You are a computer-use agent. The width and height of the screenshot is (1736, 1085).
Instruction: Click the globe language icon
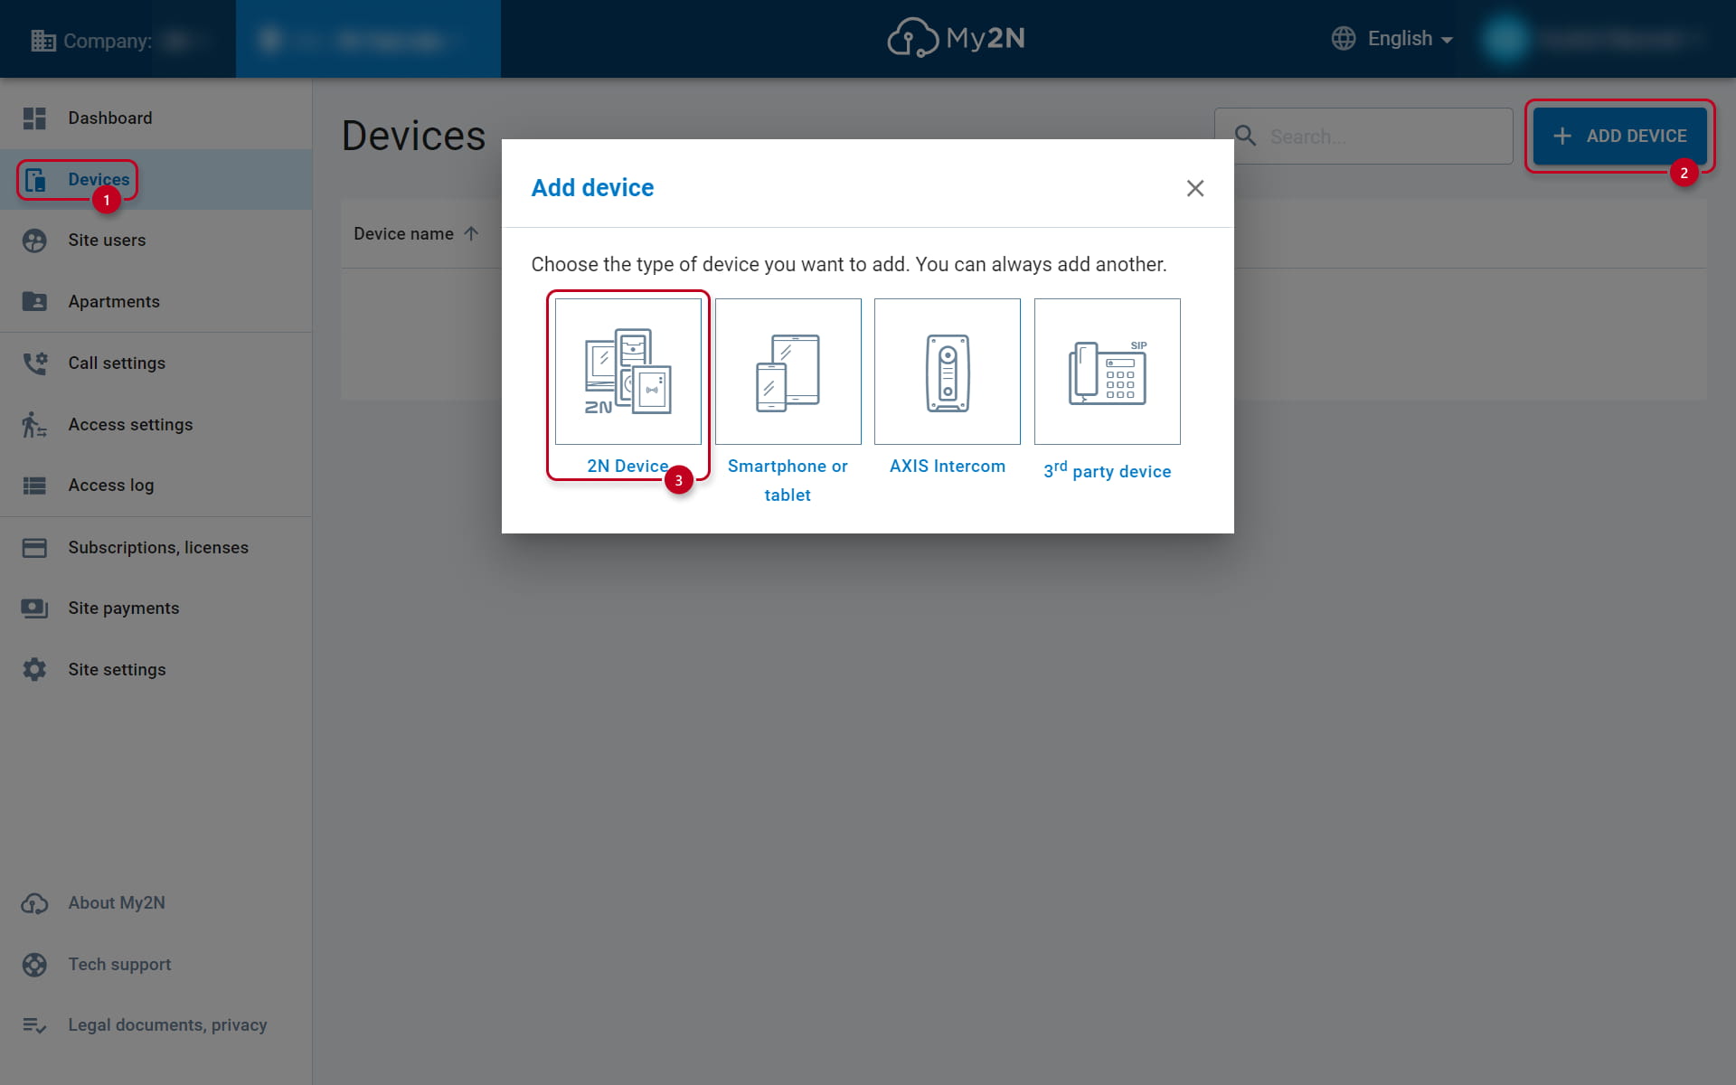(1344, 38)
